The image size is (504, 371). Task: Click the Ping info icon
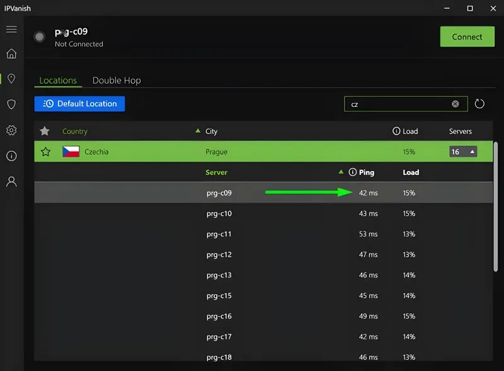coord(352,172)
